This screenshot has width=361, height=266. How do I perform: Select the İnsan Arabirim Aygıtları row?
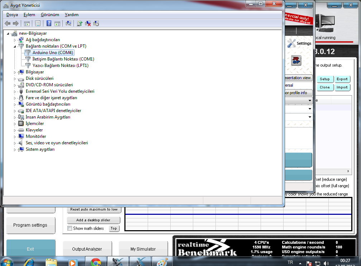point(48,117)
